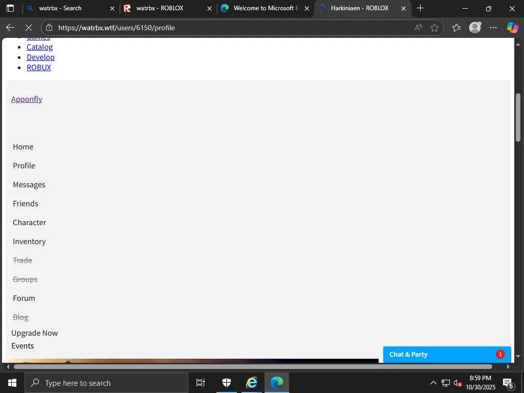The width and height of the screenshot is (524, 393).
Task: Open Forum in sidebar menu
Action: pos(24,298)
